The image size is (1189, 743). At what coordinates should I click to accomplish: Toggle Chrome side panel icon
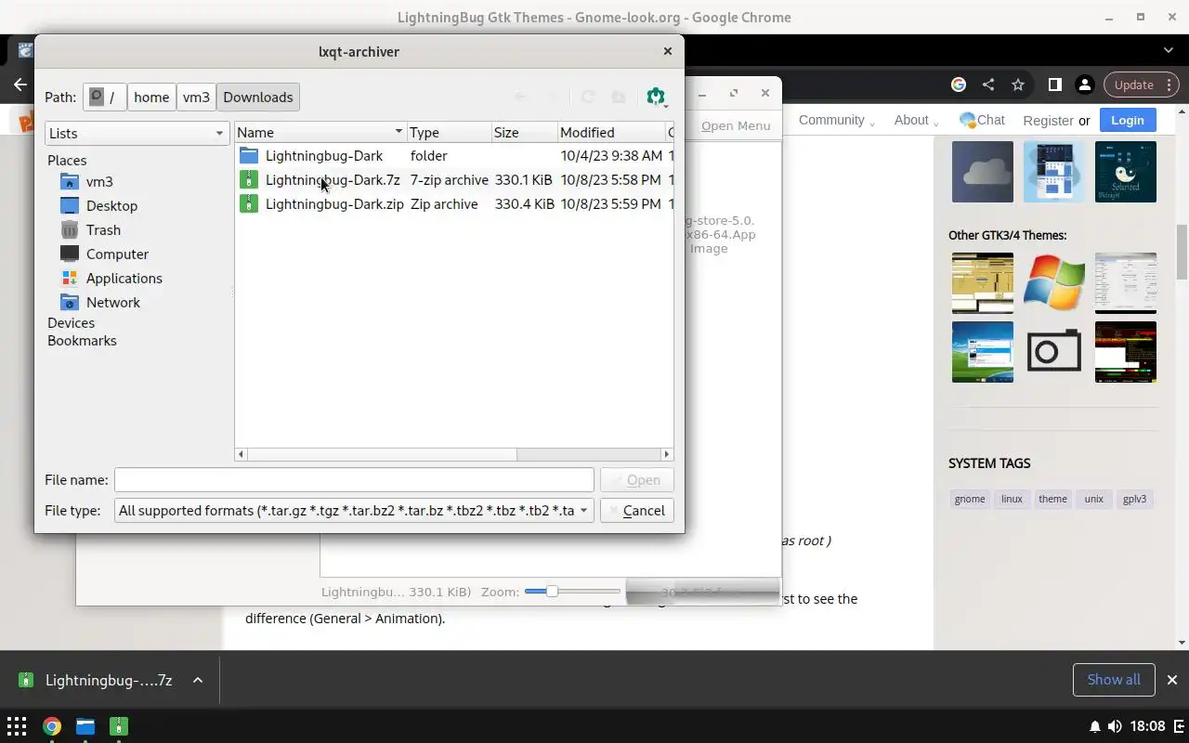click(x=1054, y=85)
